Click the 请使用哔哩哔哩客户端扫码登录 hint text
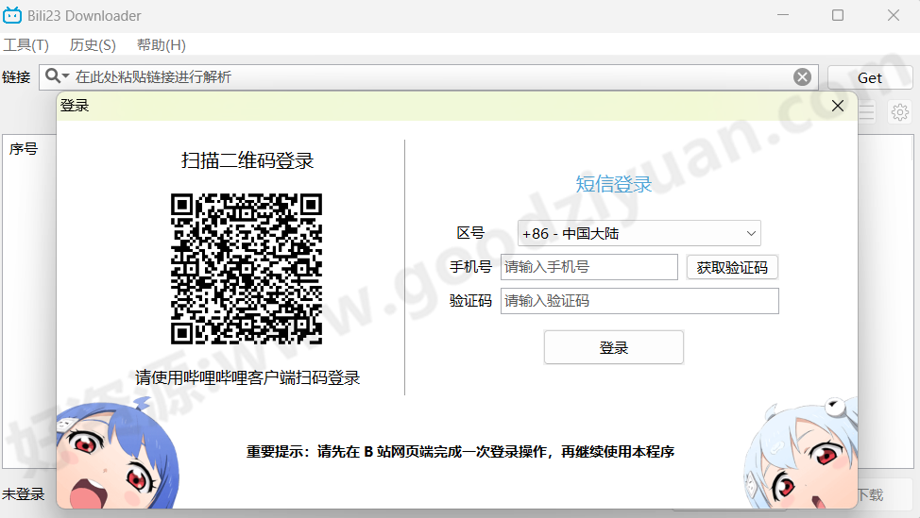 click(x=247, y=377)
